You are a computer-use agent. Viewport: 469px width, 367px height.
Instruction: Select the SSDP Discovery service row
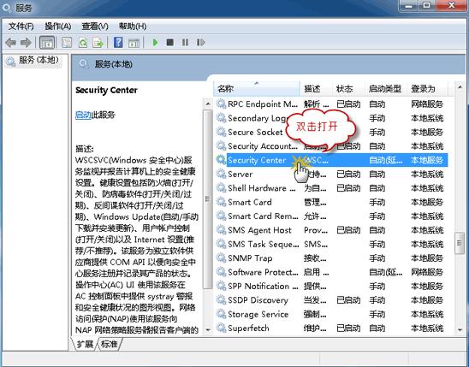[331, 300]
